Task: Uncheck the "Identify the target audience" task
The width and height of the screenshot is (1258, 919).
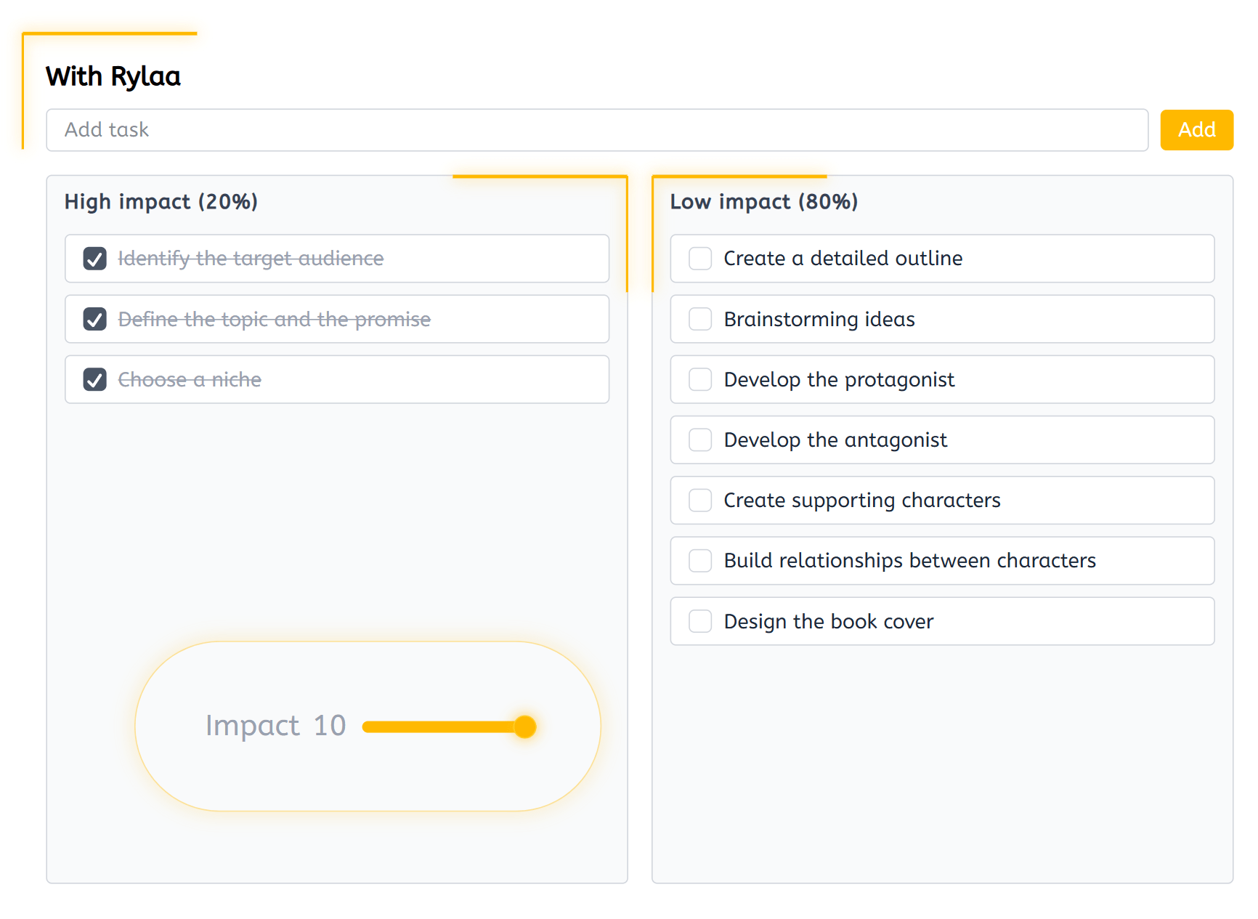Action: (94, 258)
